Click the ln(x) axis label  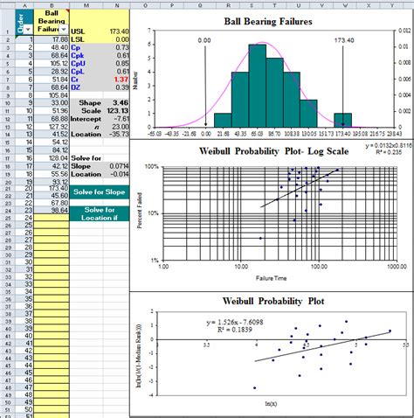pos(271,404)
